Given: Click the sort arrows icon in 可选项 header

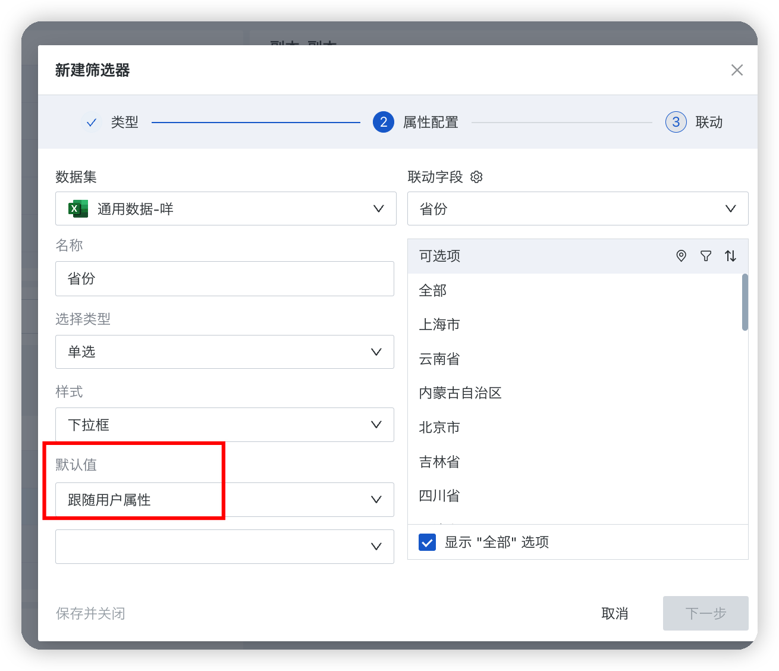Looking at the screenshot, I should click(731, 256).
